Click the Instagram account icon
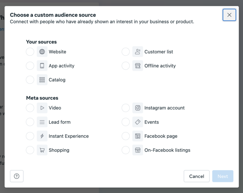 (138, 108)
